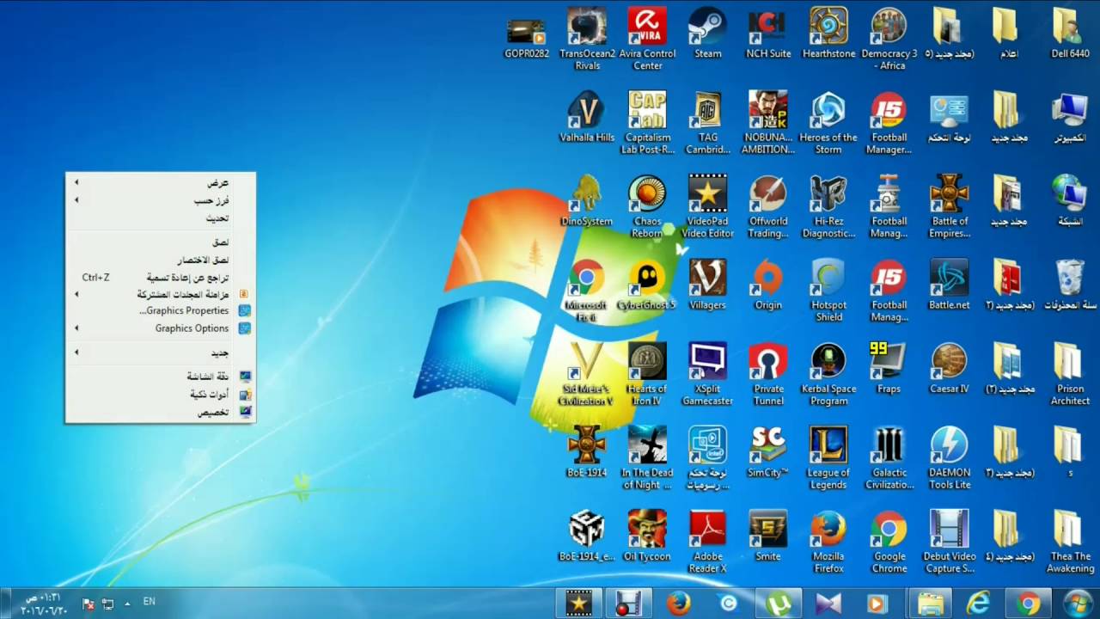
Task: Open the Dell 6440 folder
Action: click(1069, 34)
